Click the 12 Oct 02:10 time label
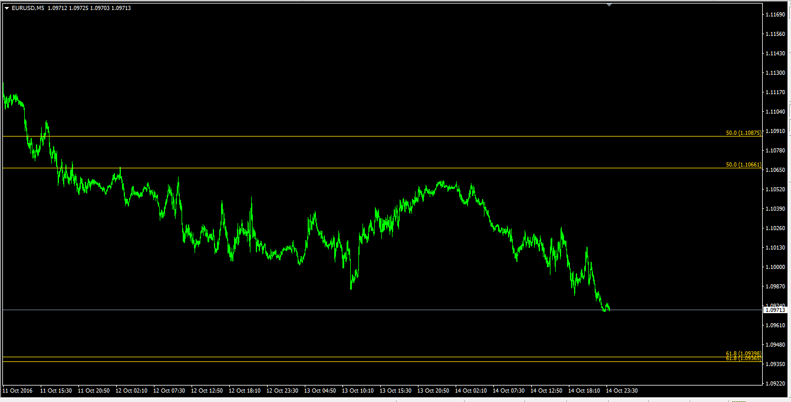 click(x=131, y=390)
